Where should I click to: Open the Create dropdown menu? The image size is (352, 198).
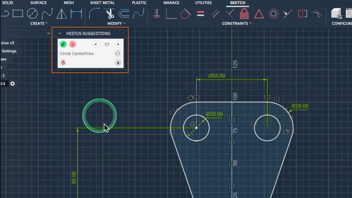click(x=39, y=23)
